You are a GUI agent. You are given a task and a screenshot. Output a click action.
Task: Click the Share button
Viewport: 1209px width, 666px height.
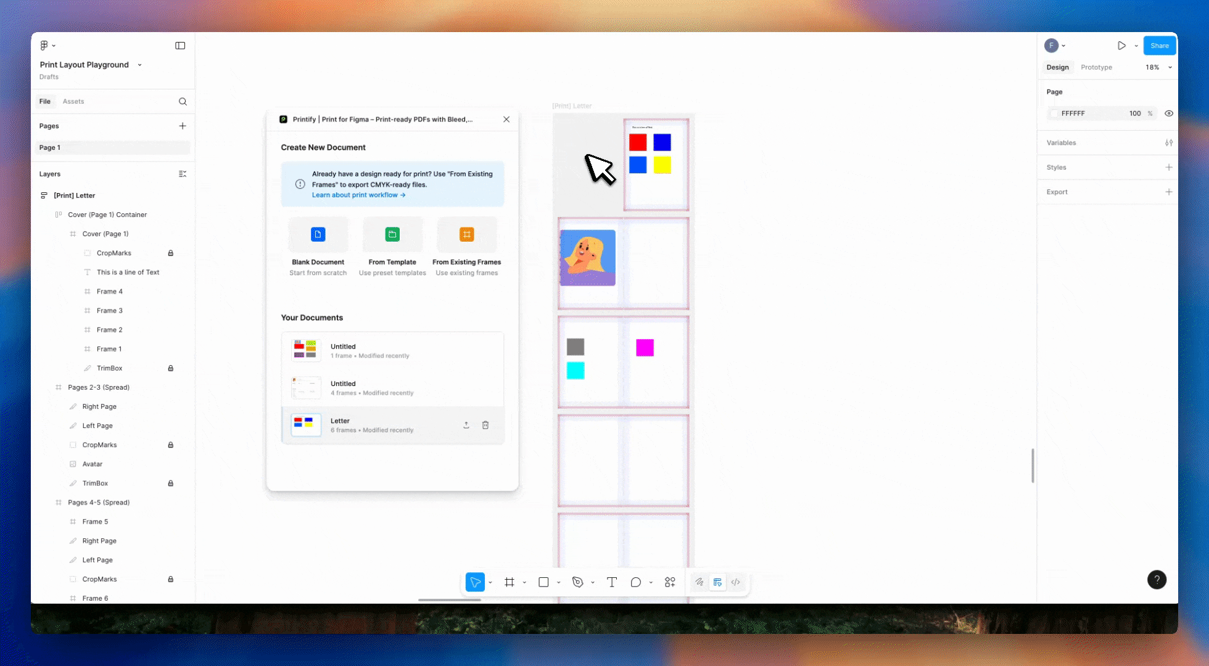1159,45
